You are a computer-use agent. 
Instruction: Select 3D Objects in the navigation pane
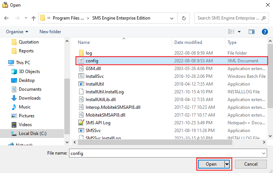(x=29, y=72)
